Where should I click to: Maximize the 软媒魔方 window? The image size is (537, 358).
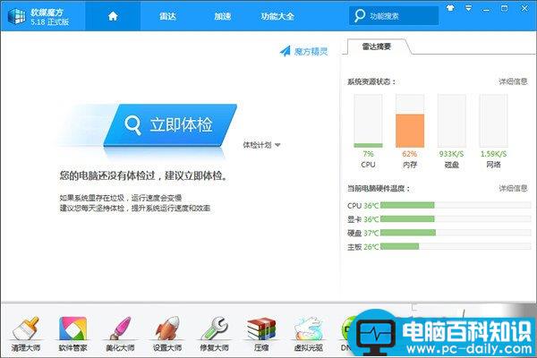[504, 8]
